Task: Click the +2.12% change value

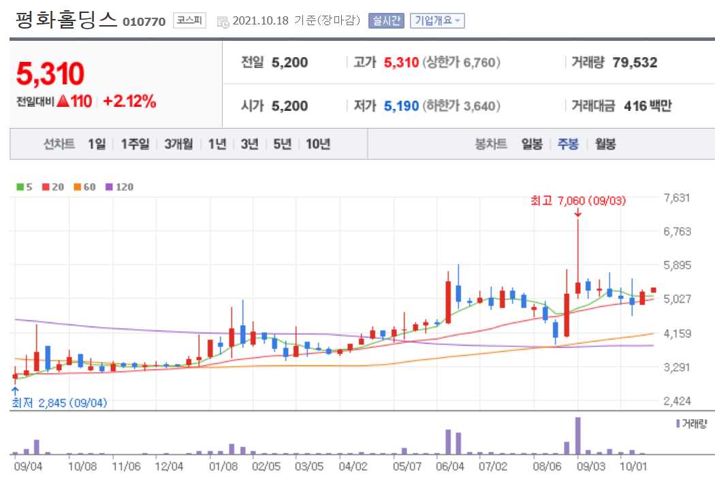Action: (129, 101)
